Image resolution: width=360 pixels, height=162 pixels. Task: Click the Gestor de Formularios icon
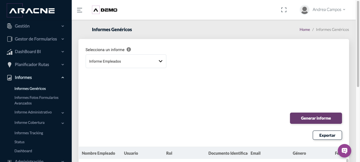[10, 39]
